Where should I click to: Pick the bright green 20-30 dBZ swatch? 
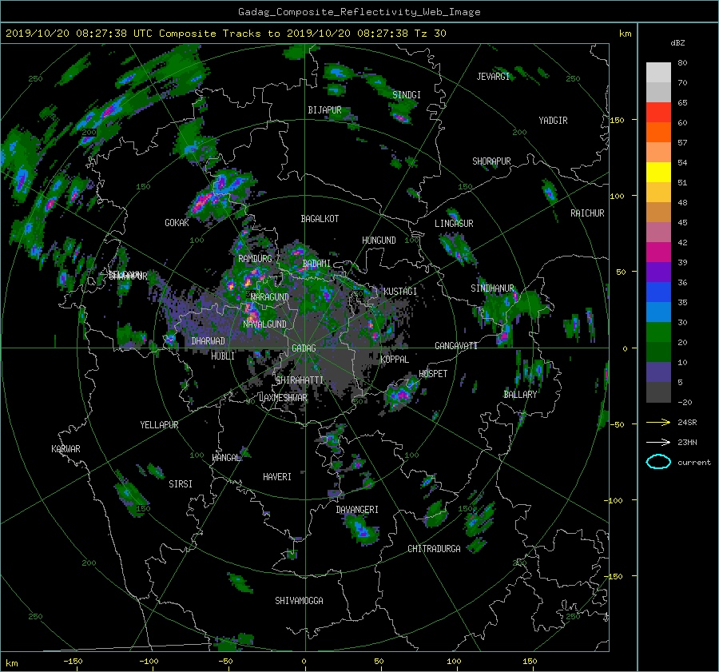click(x=658, y=332)
